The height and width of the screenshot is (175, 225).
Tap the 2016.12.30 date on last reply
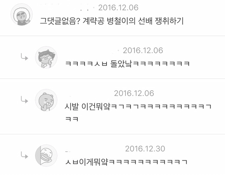pos(145,149)
